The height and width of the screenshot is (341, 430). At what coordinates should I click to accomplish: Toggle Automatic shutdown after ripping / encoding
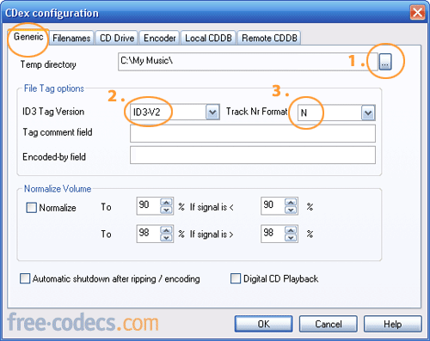[x=25, y=278]
